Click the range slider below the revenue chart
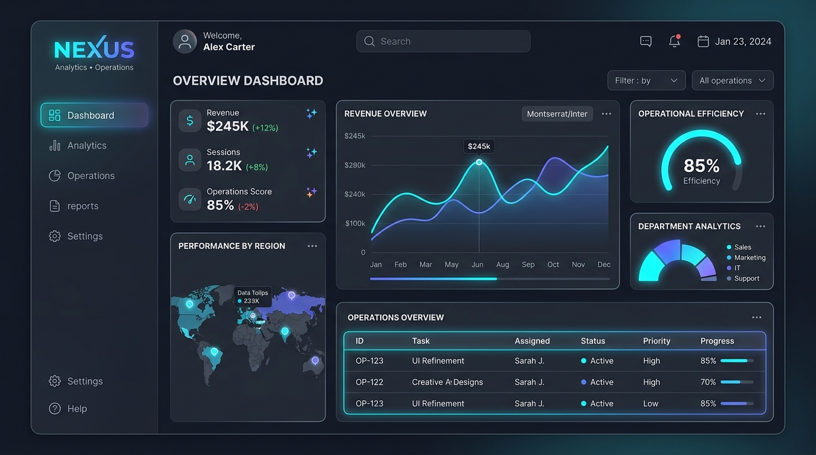Viewport: 816px width, 455px height. coord(490,278)
